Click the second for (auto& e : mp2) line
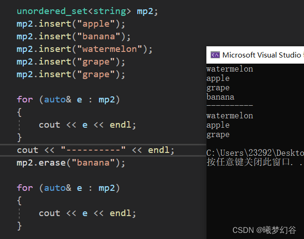 [68, 188]
